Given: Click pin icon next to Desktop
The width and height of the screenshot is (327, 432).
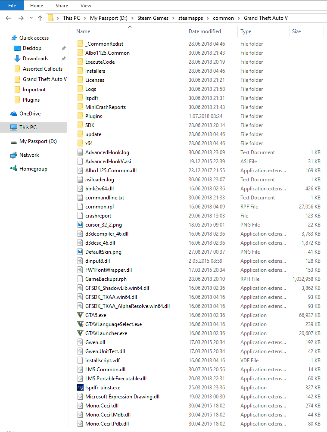Looking at the screenshot, I should (64, 48).
